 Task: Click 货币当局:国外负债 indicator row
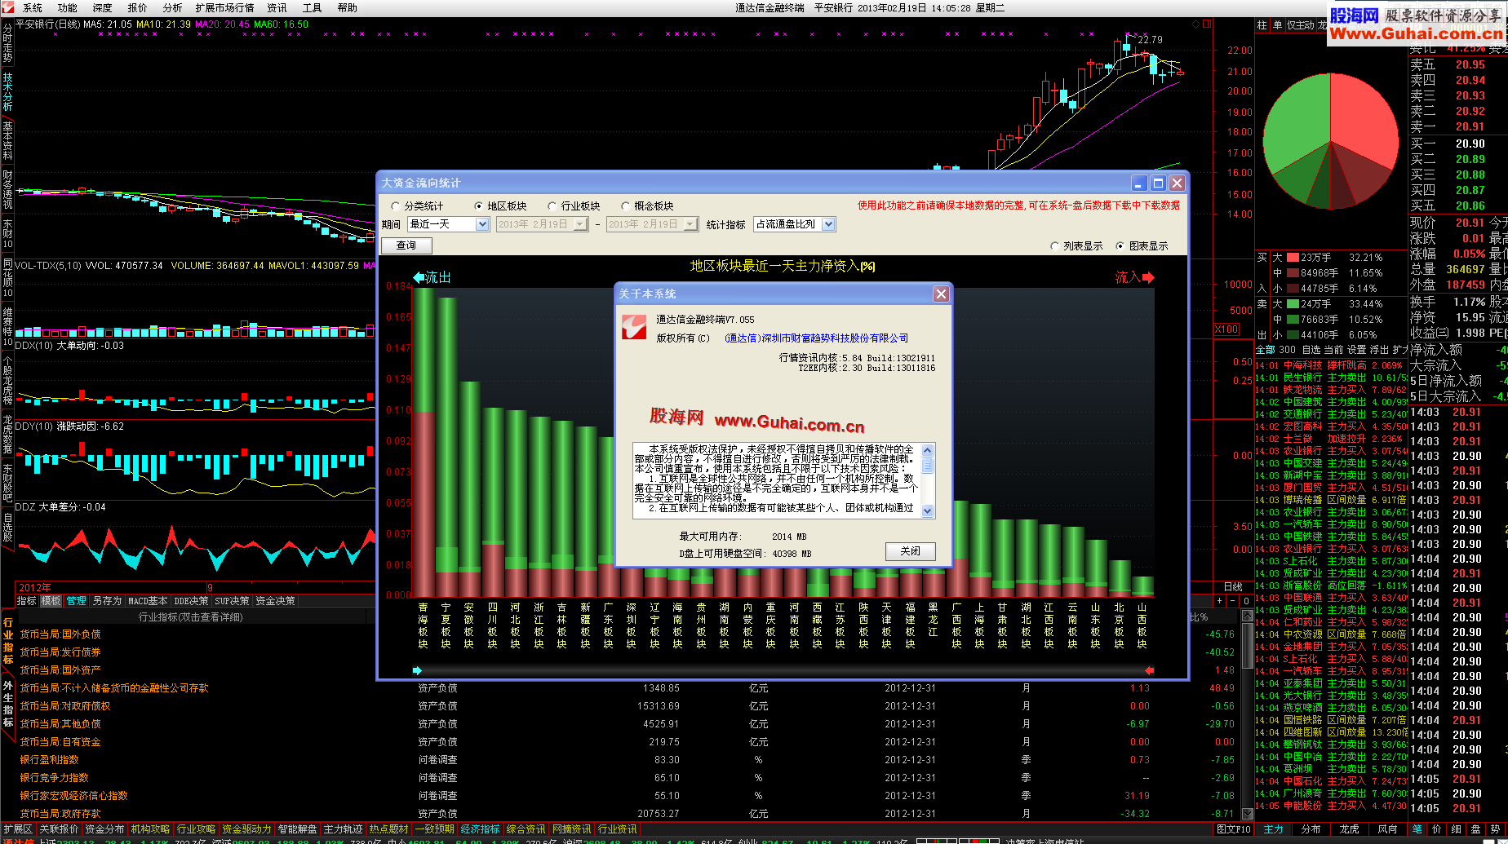[60, 634]
